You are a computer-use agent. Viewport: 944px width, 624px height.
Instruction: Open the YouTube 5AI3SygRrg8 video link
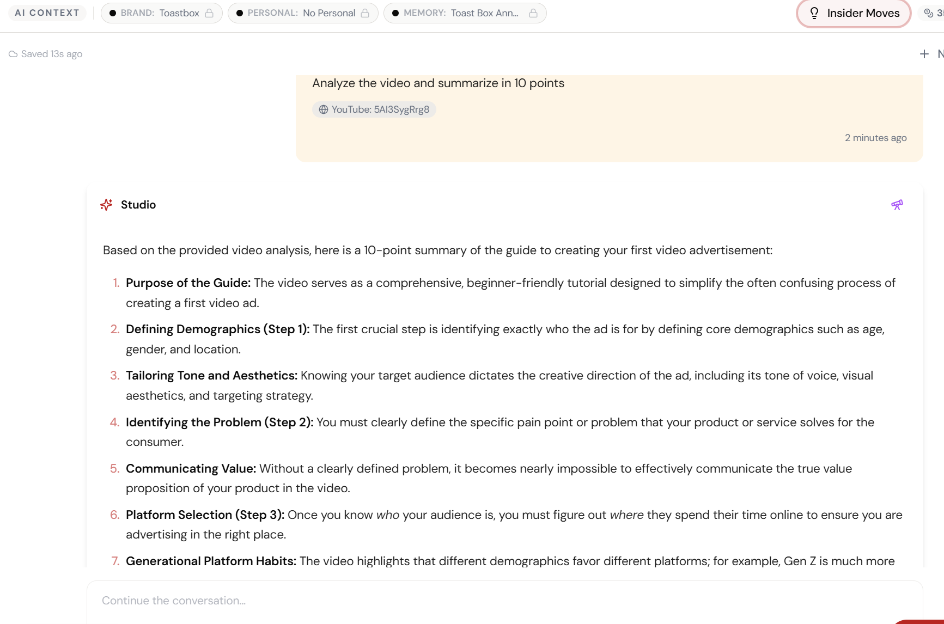374,109
